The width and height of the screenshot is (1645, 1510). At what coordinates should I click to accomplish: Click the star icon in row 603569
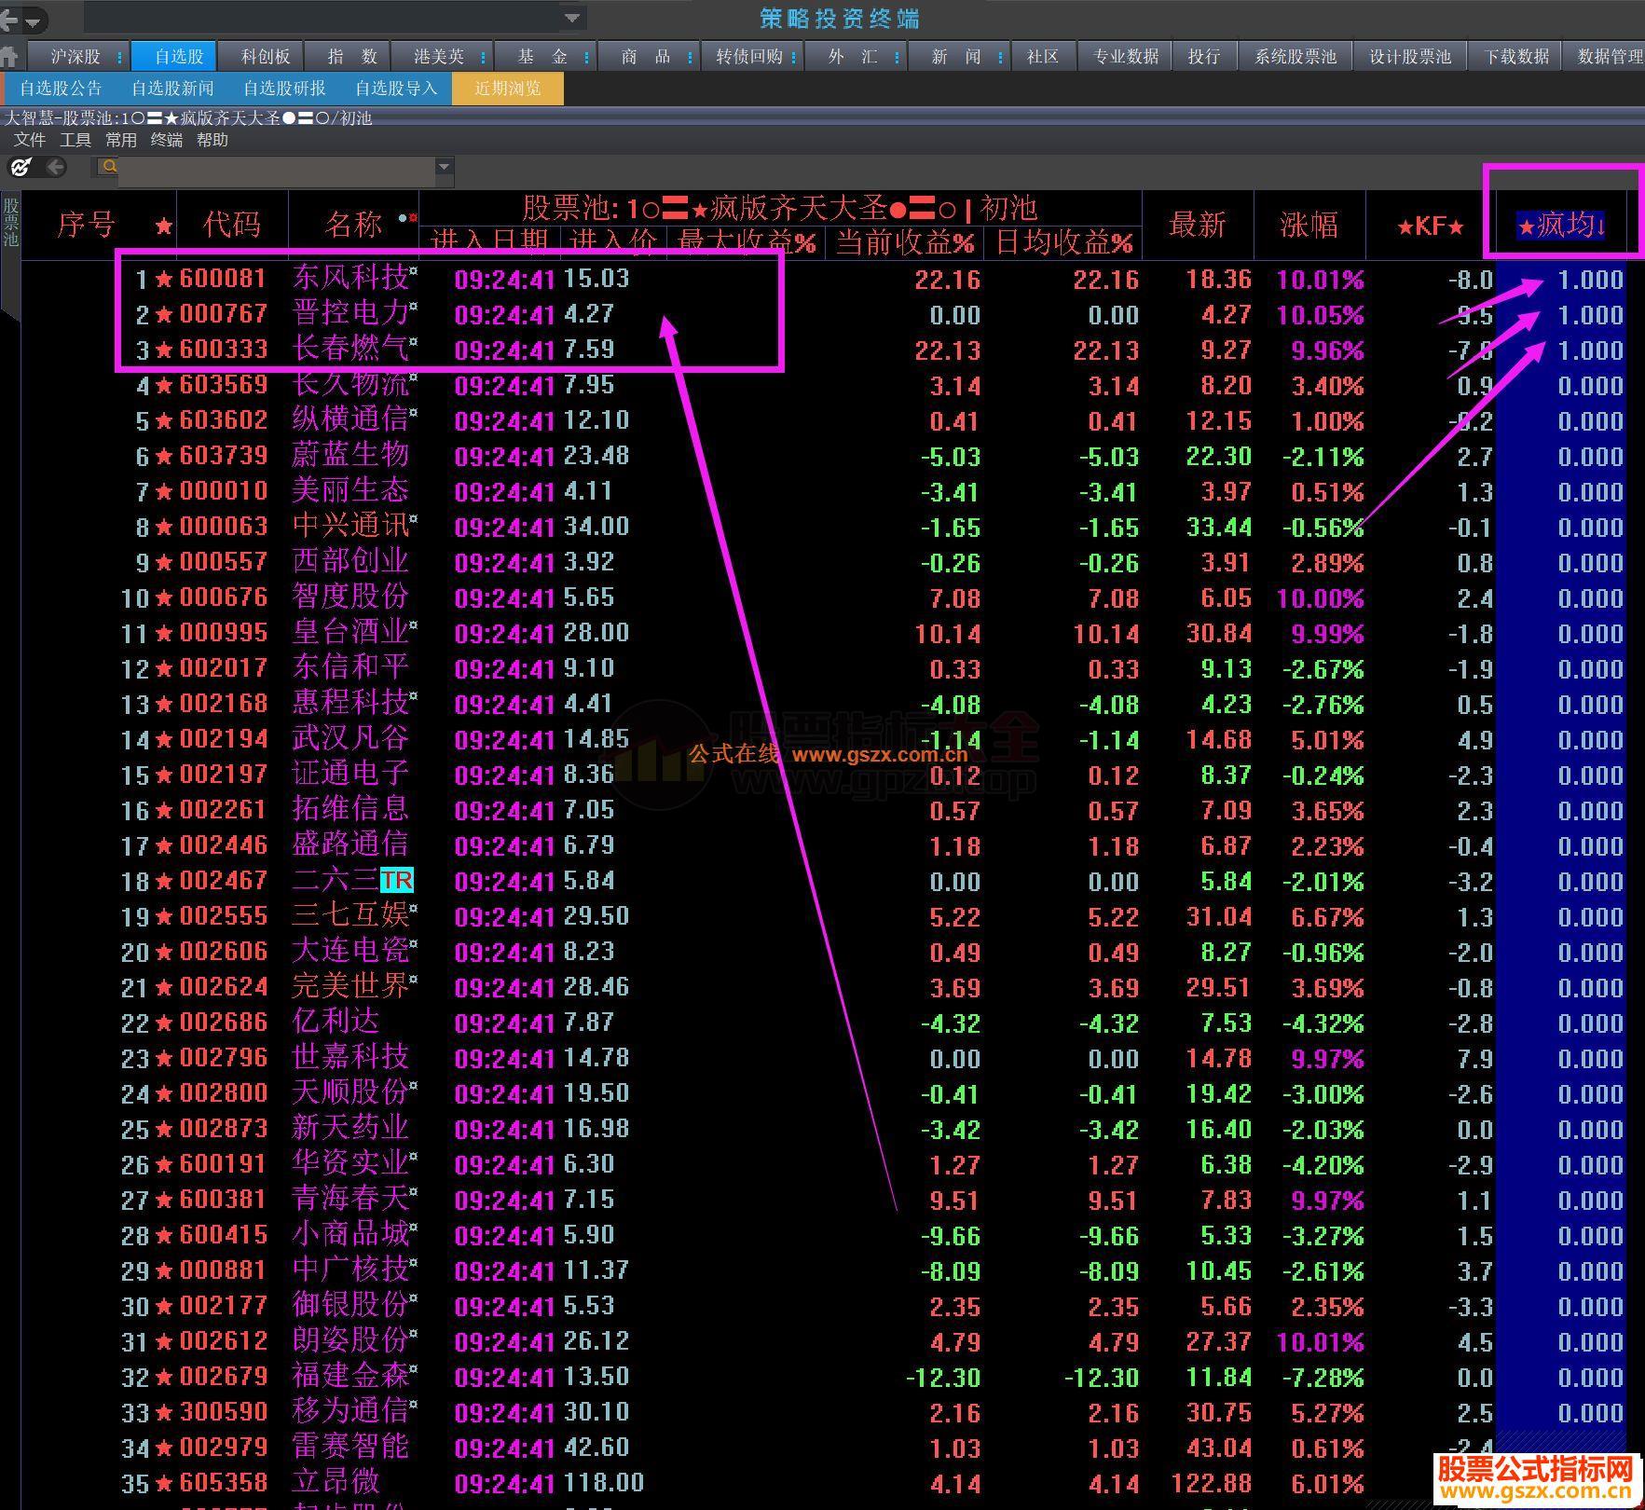pos(164,385)
